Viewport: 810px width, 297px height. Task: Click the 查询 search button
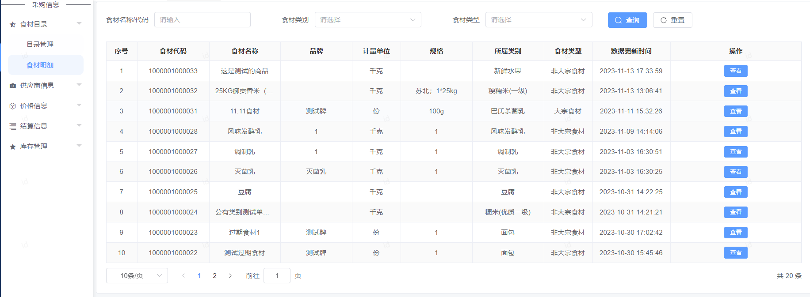click(x=627, y=20)
